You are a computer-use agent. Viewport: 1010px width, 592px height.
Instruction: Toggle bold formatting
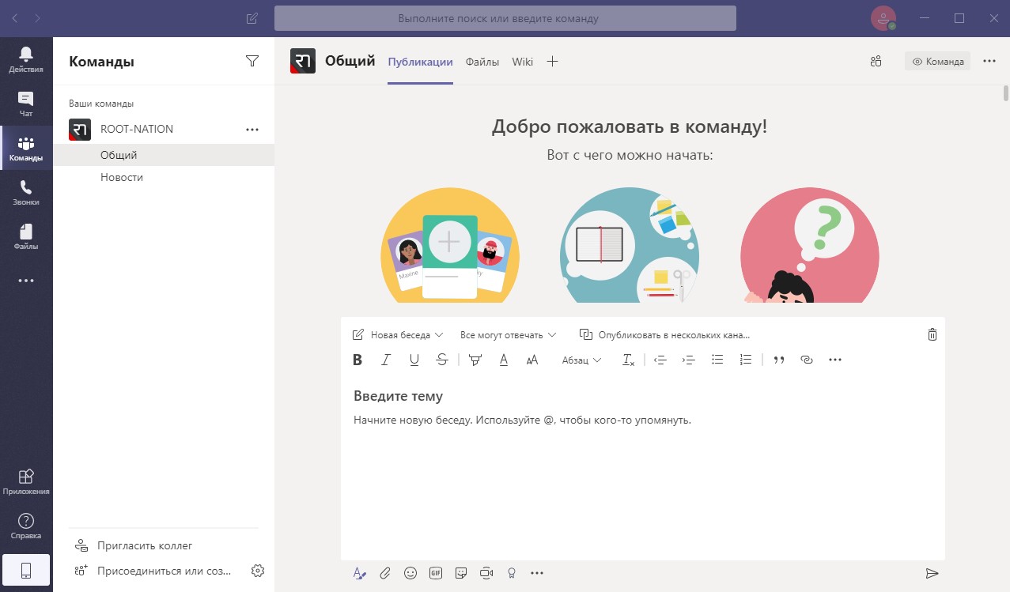point(357,360)
